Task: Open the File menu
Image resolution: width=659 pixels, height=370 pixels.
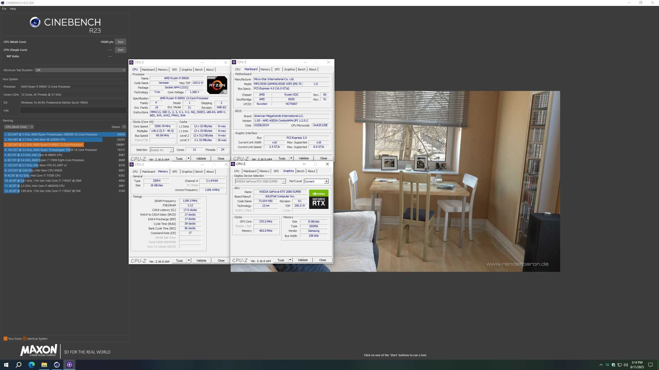Action: point(4,9)
